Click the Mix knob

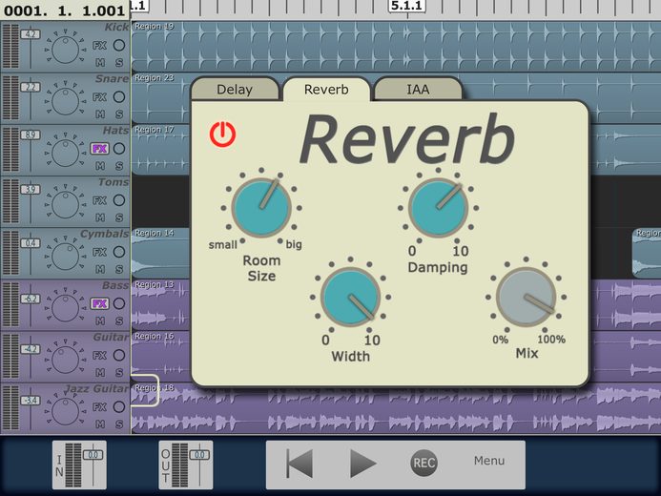tap(527, 297)
